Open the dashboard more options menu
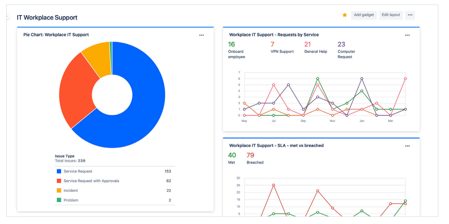Viewport: 449px width, 224px height. [410, 15]
